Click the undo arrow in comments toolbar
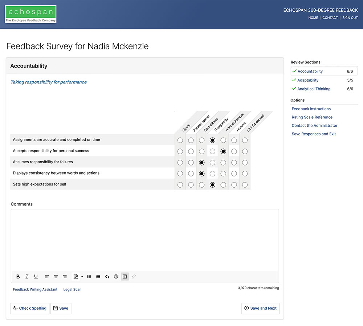The width and height of the screenshot is (363, 326). tap(107, 277)
